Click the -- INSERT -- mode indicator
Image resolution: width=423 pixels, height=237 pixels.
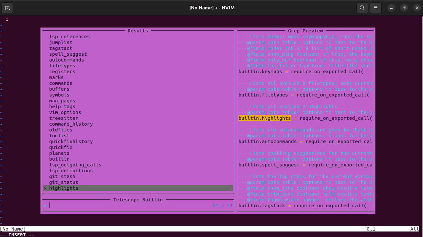(x=17, y=235)
